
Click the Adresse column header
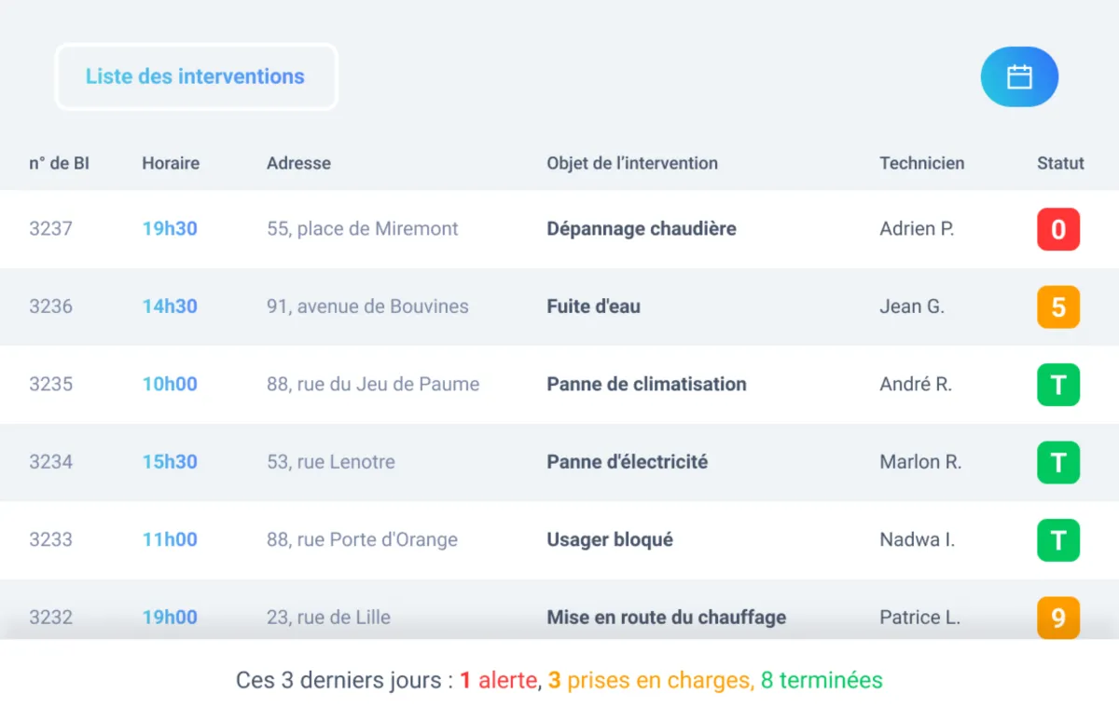pos(298,163)
